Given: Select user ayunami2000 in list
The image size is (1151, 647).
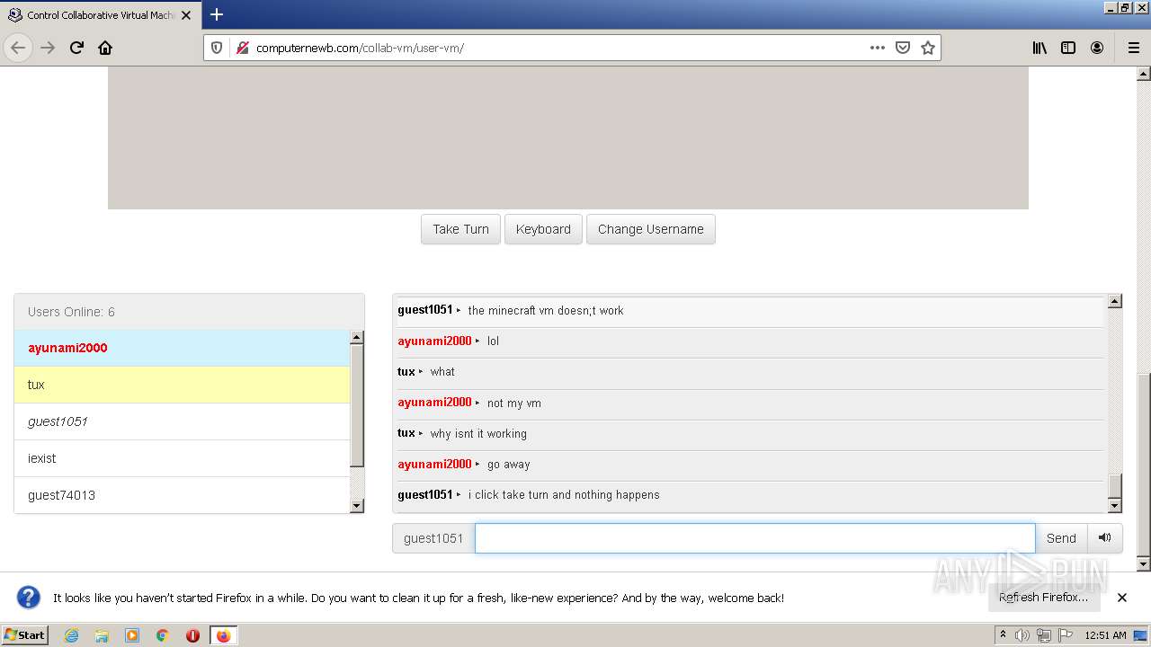Looking at the screenshot, I should 182,348.
